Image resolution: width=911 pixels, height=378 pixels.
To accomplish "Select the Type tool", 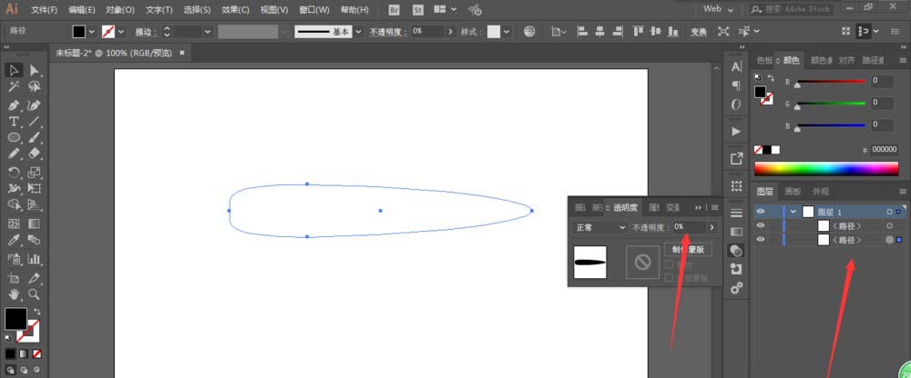I will click(x=14, y=122).
